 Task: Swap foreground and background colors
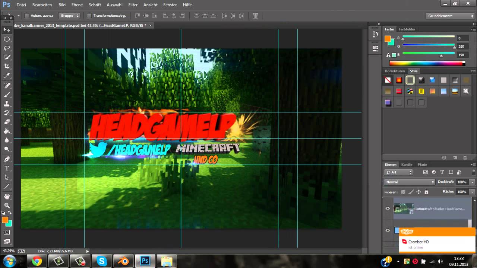point(10,213)
